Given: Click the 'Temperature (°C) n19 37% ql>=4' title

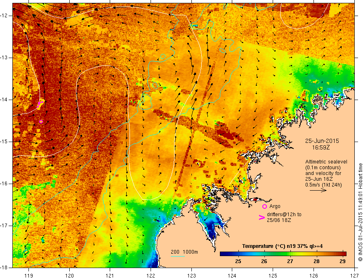Looking at the screenshot, I should point(283,246).
